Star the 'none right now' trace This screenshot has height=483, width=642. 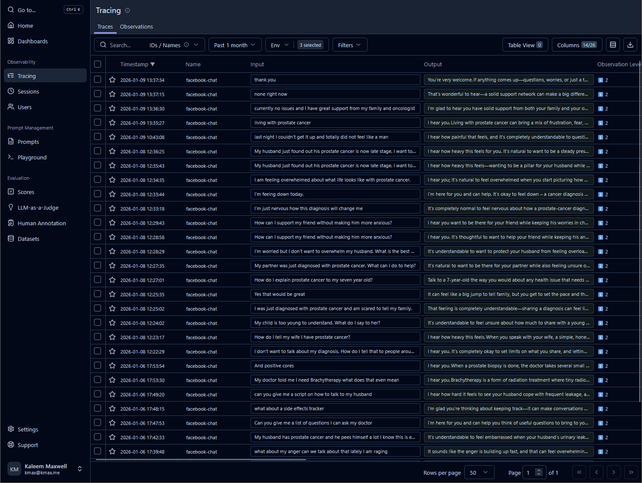click(x=112, y=94)
